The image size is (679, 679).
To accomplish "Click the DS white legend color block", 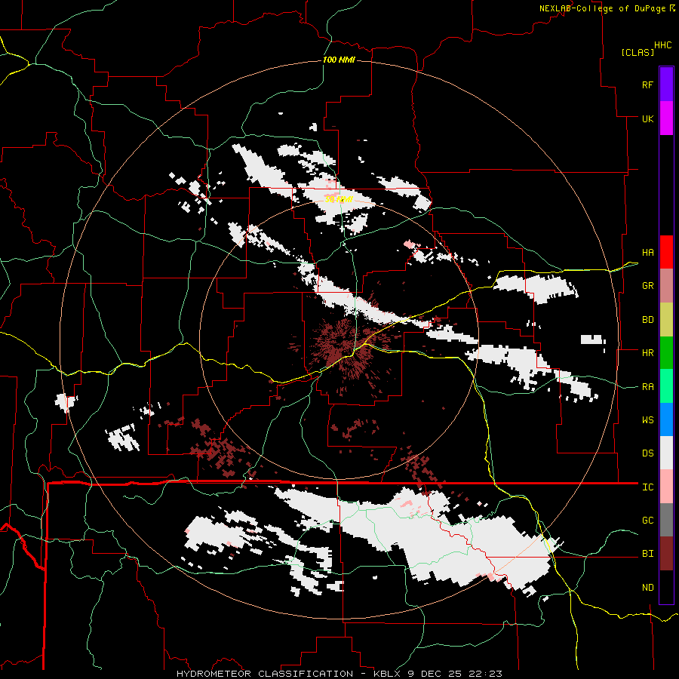I will click(x=666, y=453).
